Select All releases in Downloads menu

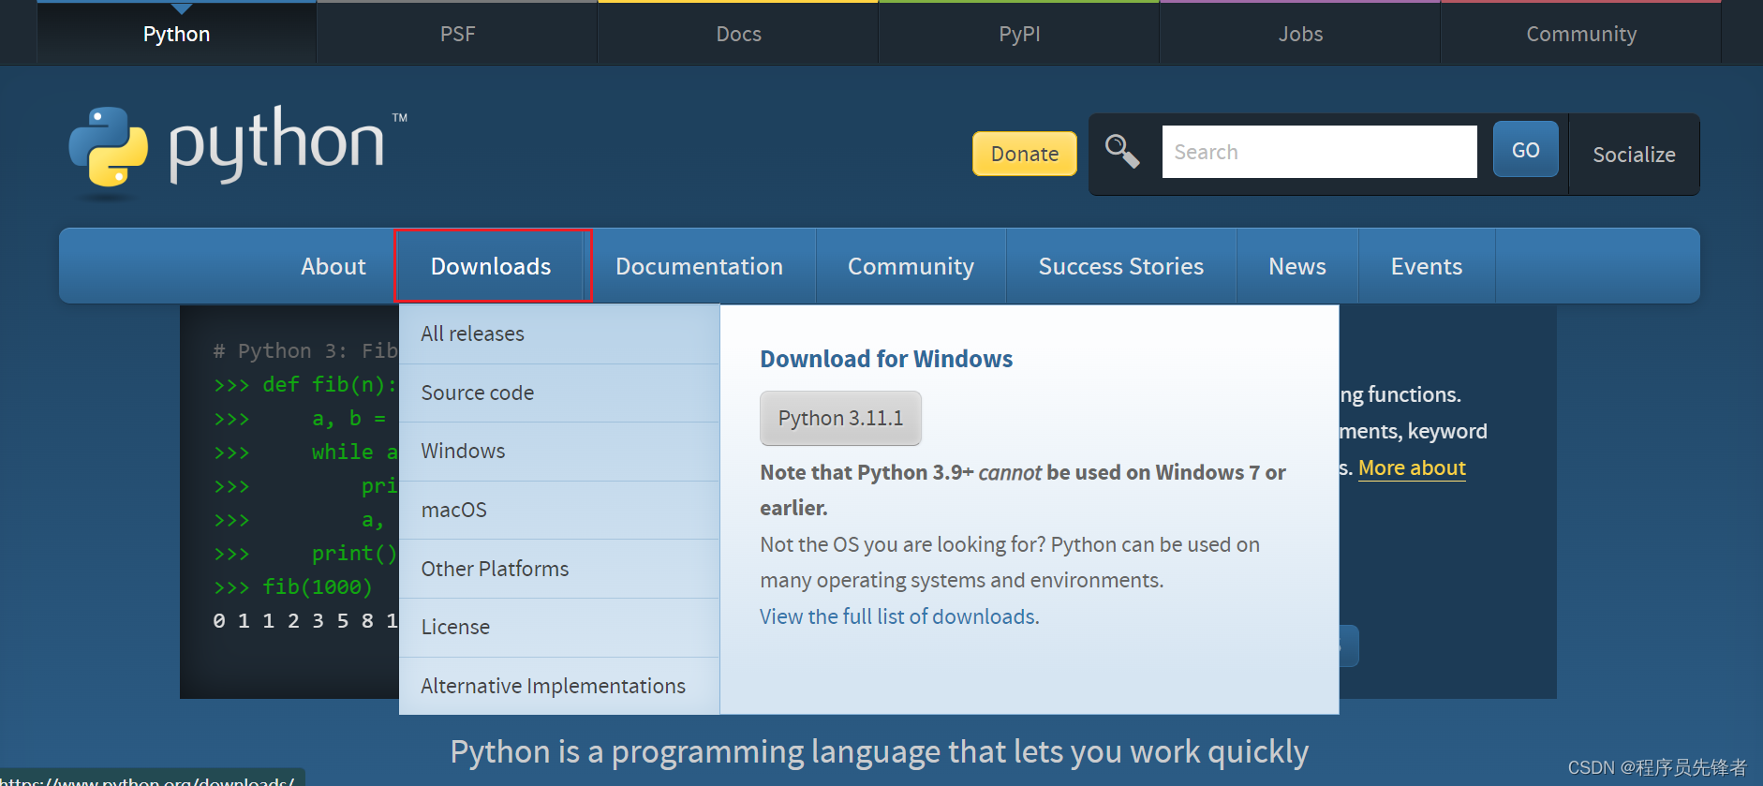559,334
